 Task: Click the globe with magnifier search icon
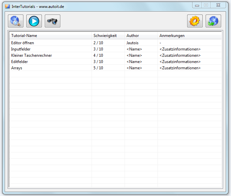pyautogui.click(x=15, y=21)
